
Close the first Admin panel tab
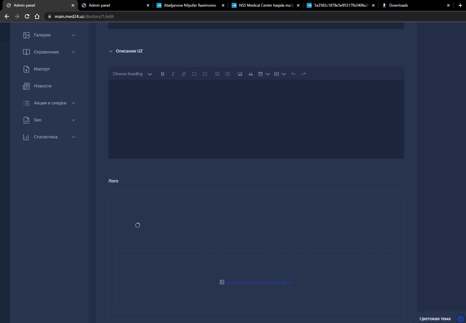(x=73, y=5)
